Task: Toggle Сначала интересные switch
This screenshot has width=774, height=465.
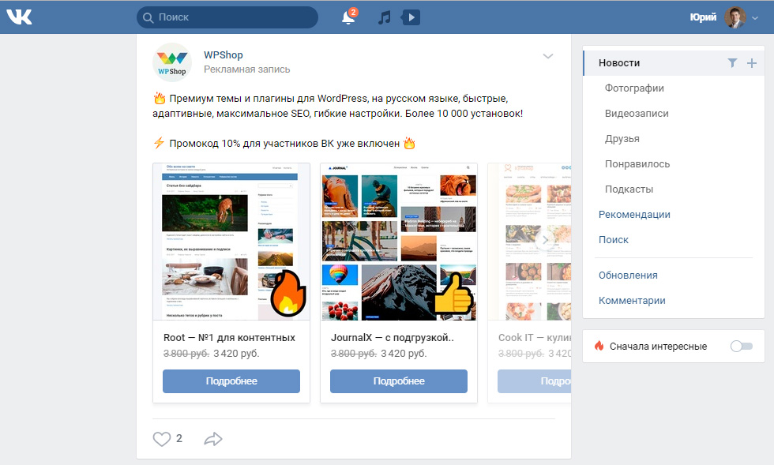Action: point(742,346)
